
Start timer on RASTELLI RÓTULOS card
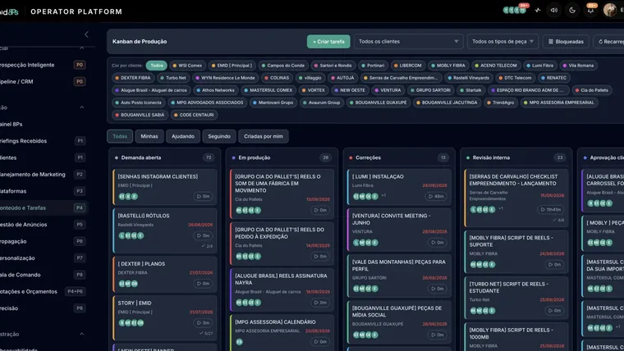point(203,235)
